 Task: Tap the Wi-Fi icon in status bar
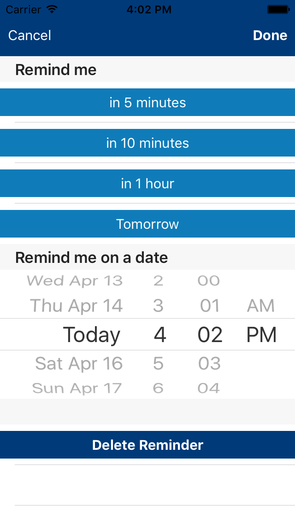point(52,9)
